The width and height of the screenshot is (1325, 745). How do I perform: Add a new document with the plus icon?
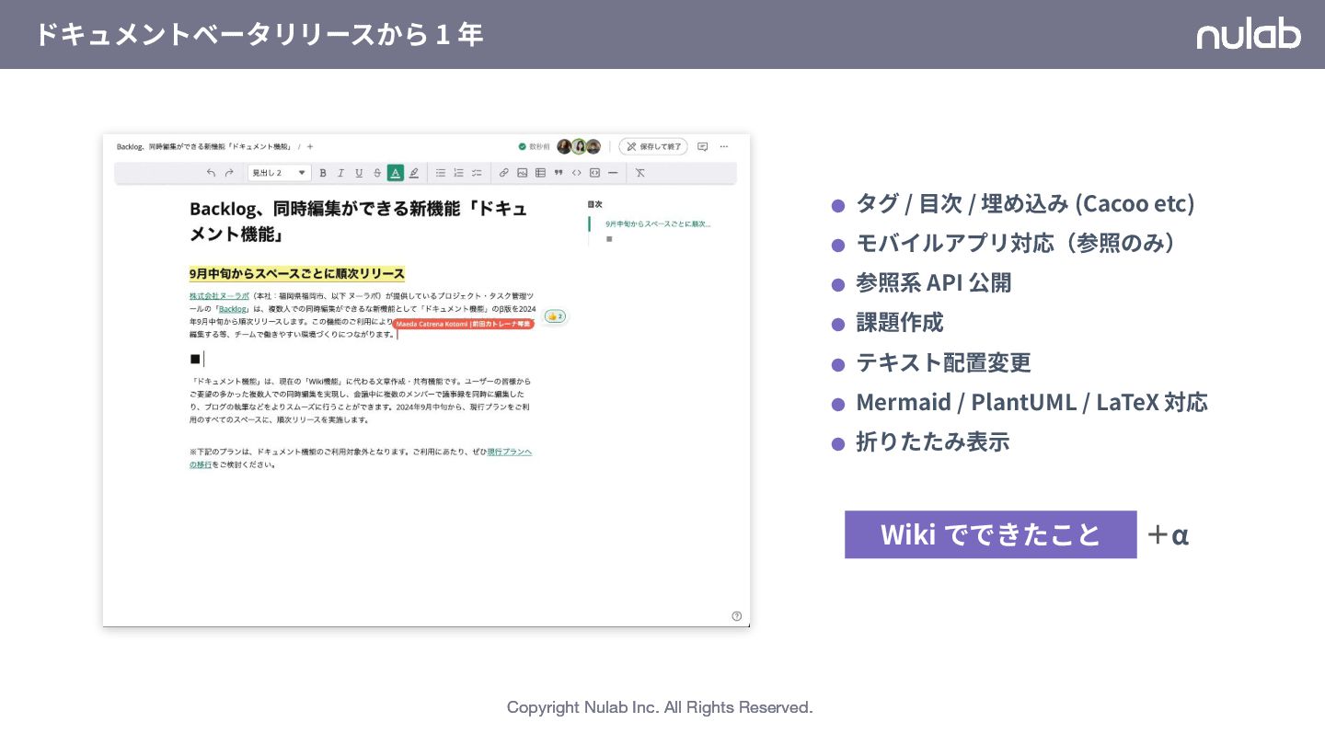pyautogui.click(x=310, y=146)
